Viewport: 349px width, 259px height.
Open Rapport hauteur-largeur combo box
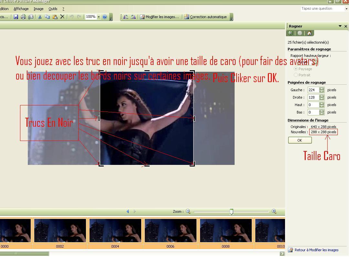coord(308,62)
